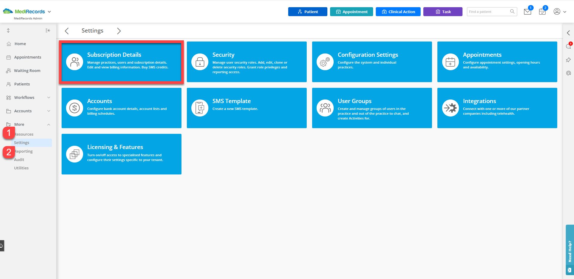Open the Reporting section from the sidebar
The image size is (574, 279).
pos(23,151)
